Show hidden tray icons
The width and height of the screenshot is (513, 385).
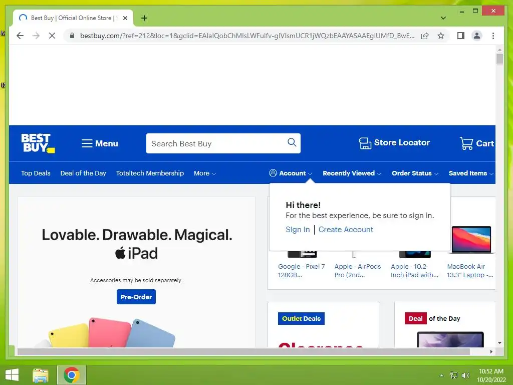[x=441, y=375]
